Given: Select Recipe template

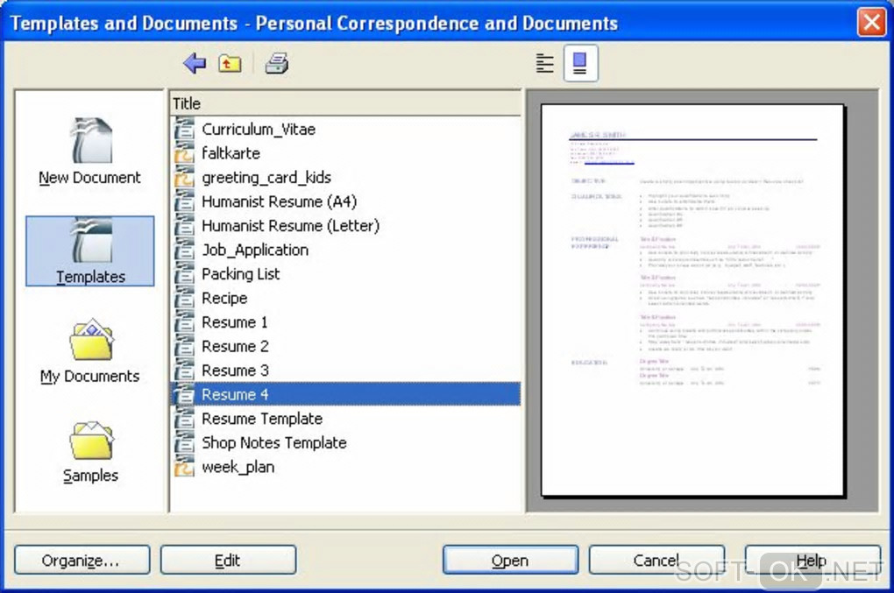Looking at the screenshot, I should pos(345,298).
